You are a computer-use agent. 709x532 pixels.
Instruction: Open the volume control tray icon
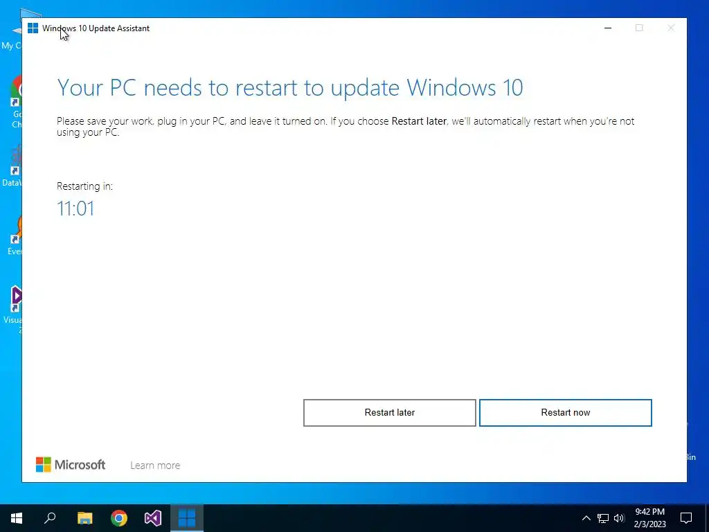[x=619, y=518]
